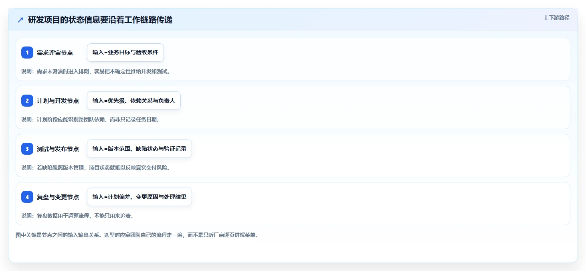This screenshot has width=586, height=271.
Task: Click the 输入=业务目标与验收条件 chip
Action: pos(125,53)
